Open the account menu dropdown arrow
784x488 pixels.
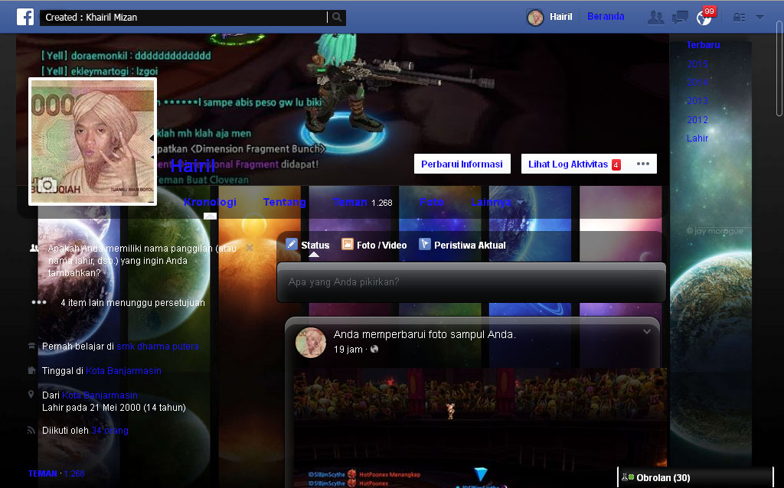pos(759,17)
